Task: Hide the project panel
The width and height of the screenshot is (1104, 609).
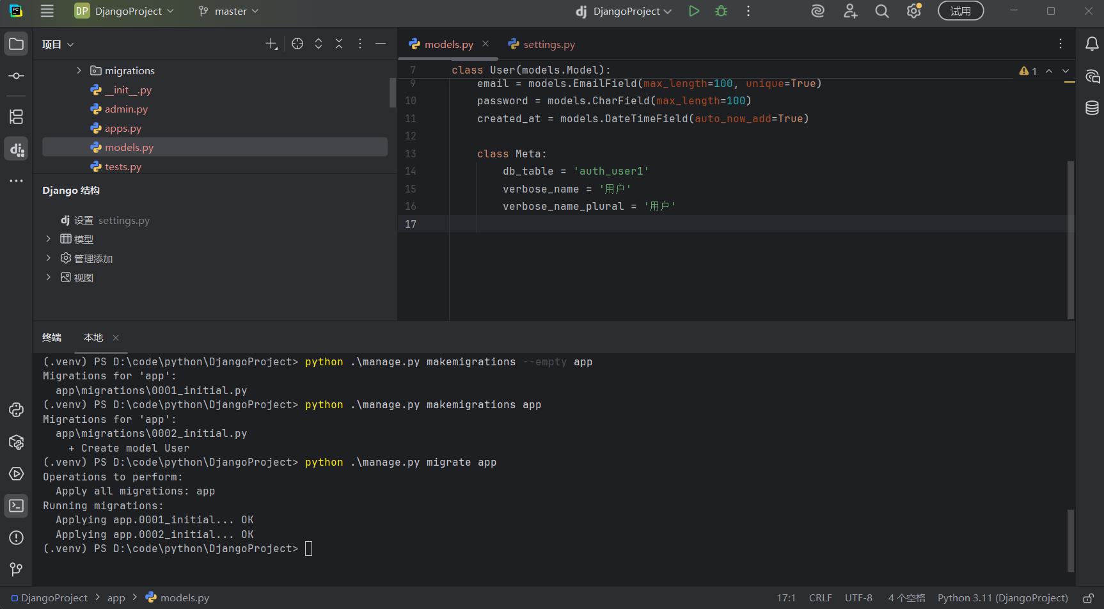Action: click(381, 43)
